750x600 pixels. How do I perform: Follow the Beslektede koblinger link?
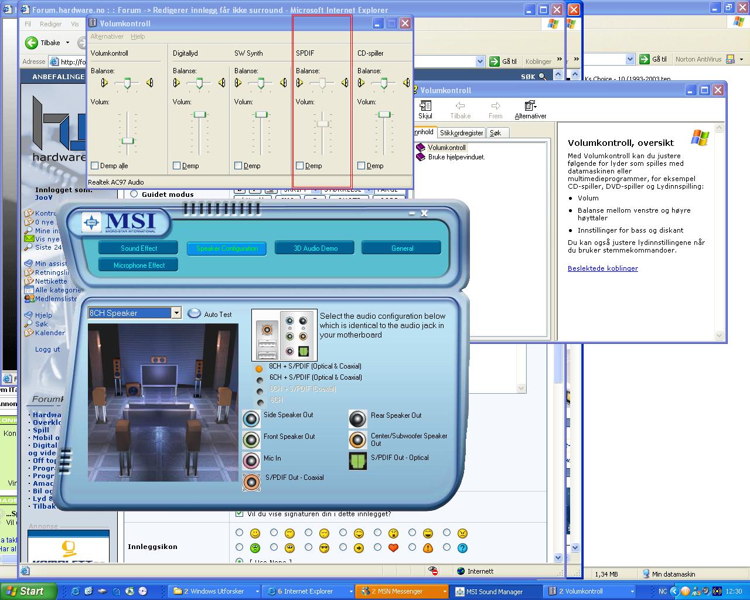click(x=603, y=268)
